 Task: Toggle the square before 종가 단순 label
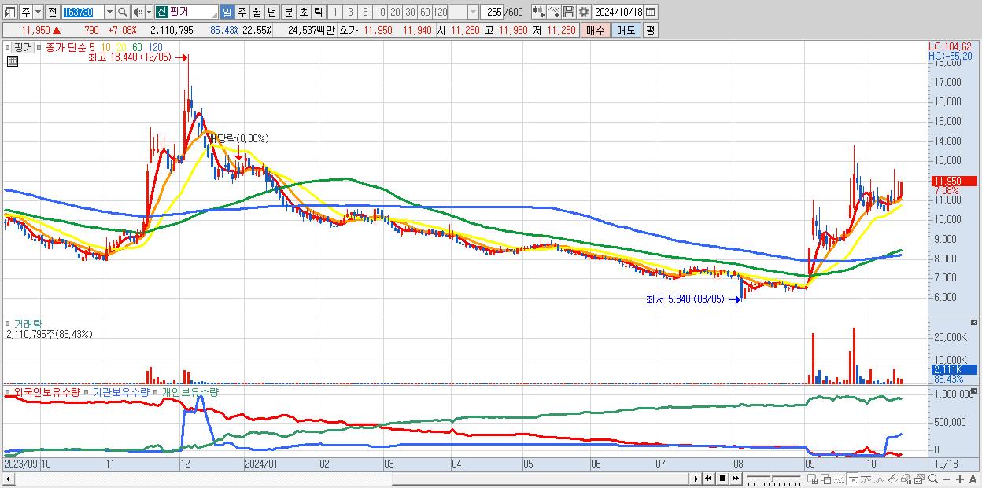(39, 47)
